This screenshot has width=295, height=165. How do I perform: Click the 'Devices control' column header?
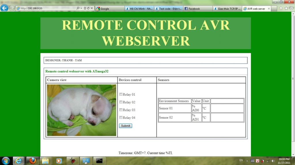(x=130, y=80)
